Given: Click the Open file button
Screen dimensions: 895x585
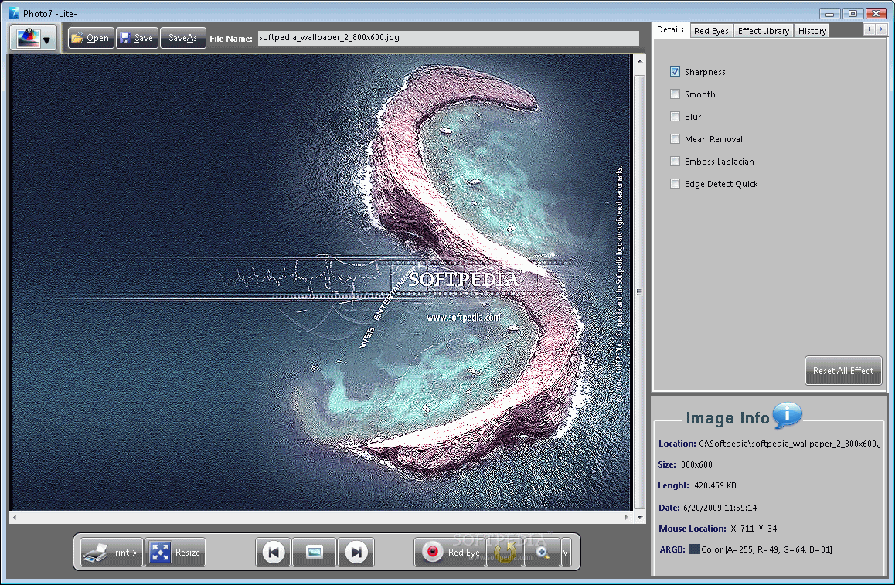Looking at the screenshot, I should click(90, 38).
